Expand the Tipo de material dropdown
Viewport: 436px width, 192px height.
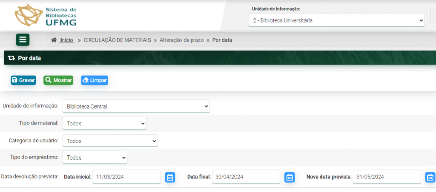pyautogui.click(x=104, y=124)
